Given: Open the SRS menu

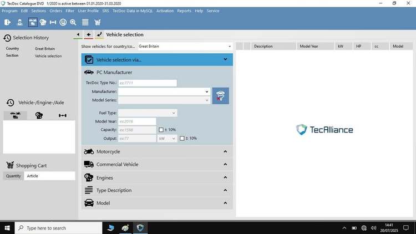Looking at the screenshot, I should point(105,11).
